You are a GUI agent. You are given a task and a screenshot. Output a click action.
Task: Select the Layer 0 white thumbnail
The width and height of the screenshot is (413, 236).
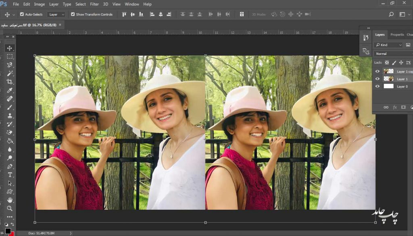pyautogui.click(x=388, y=86)
